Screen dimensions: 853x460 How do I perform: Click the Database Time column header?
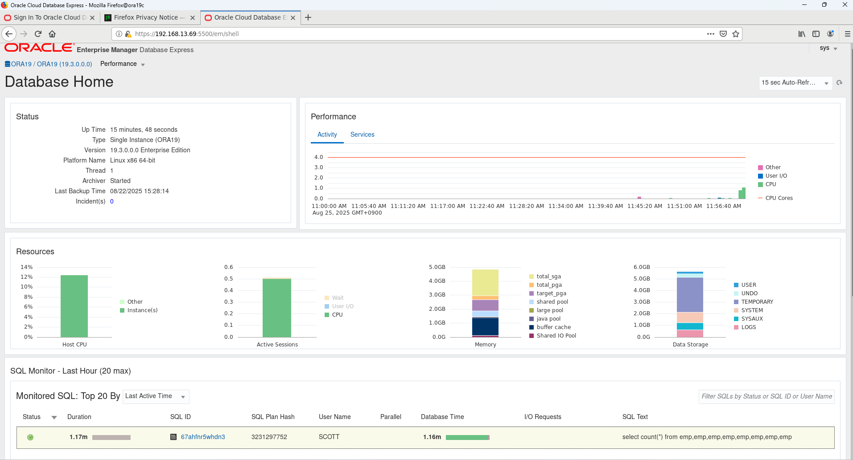[x=442, y=417]
